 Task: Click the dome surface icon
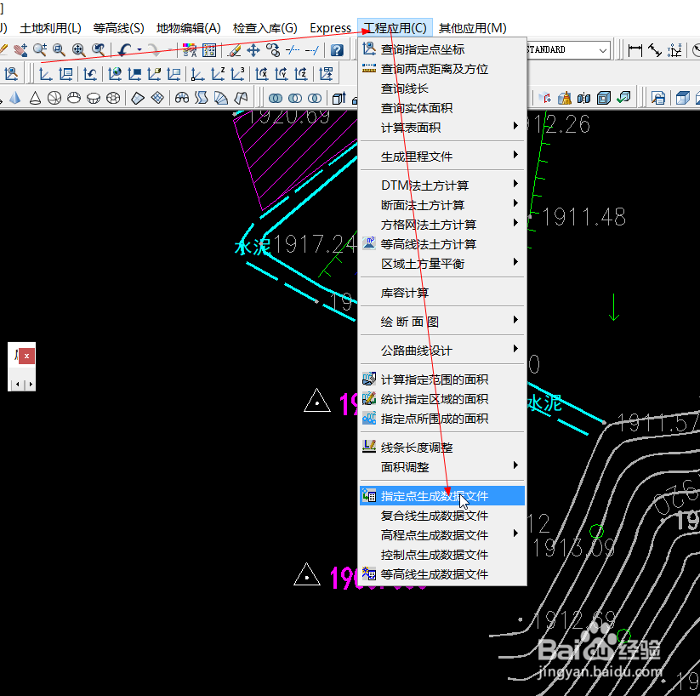[74, 97]
